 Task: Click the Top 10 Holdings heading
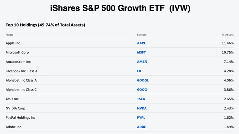point(45,25)
